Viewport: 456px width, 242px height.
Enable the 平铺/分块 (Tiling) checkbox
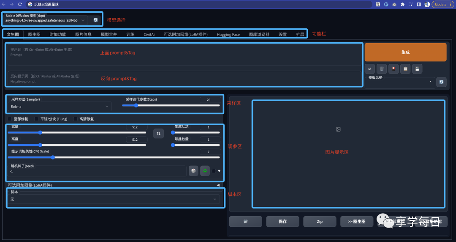[36, 119]
